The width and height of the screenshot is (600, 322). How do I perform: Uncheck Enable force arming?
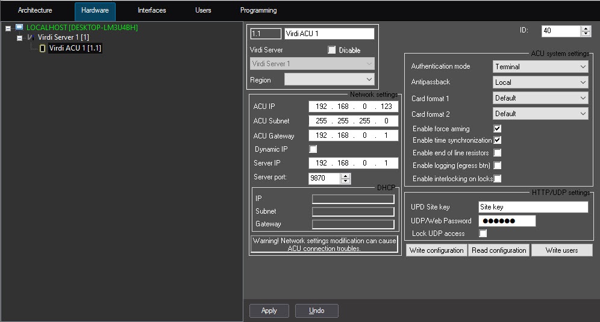tap(497, 129)
